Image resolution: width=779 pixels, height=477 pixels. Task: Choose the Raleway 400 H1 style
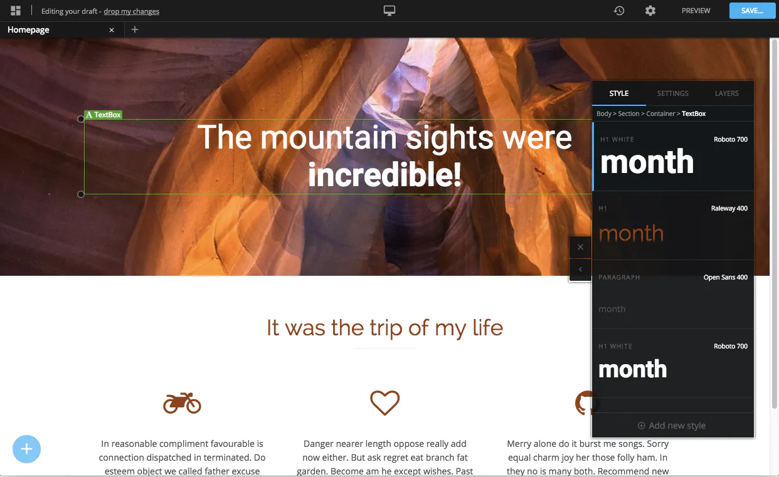[x=673, y=226]
